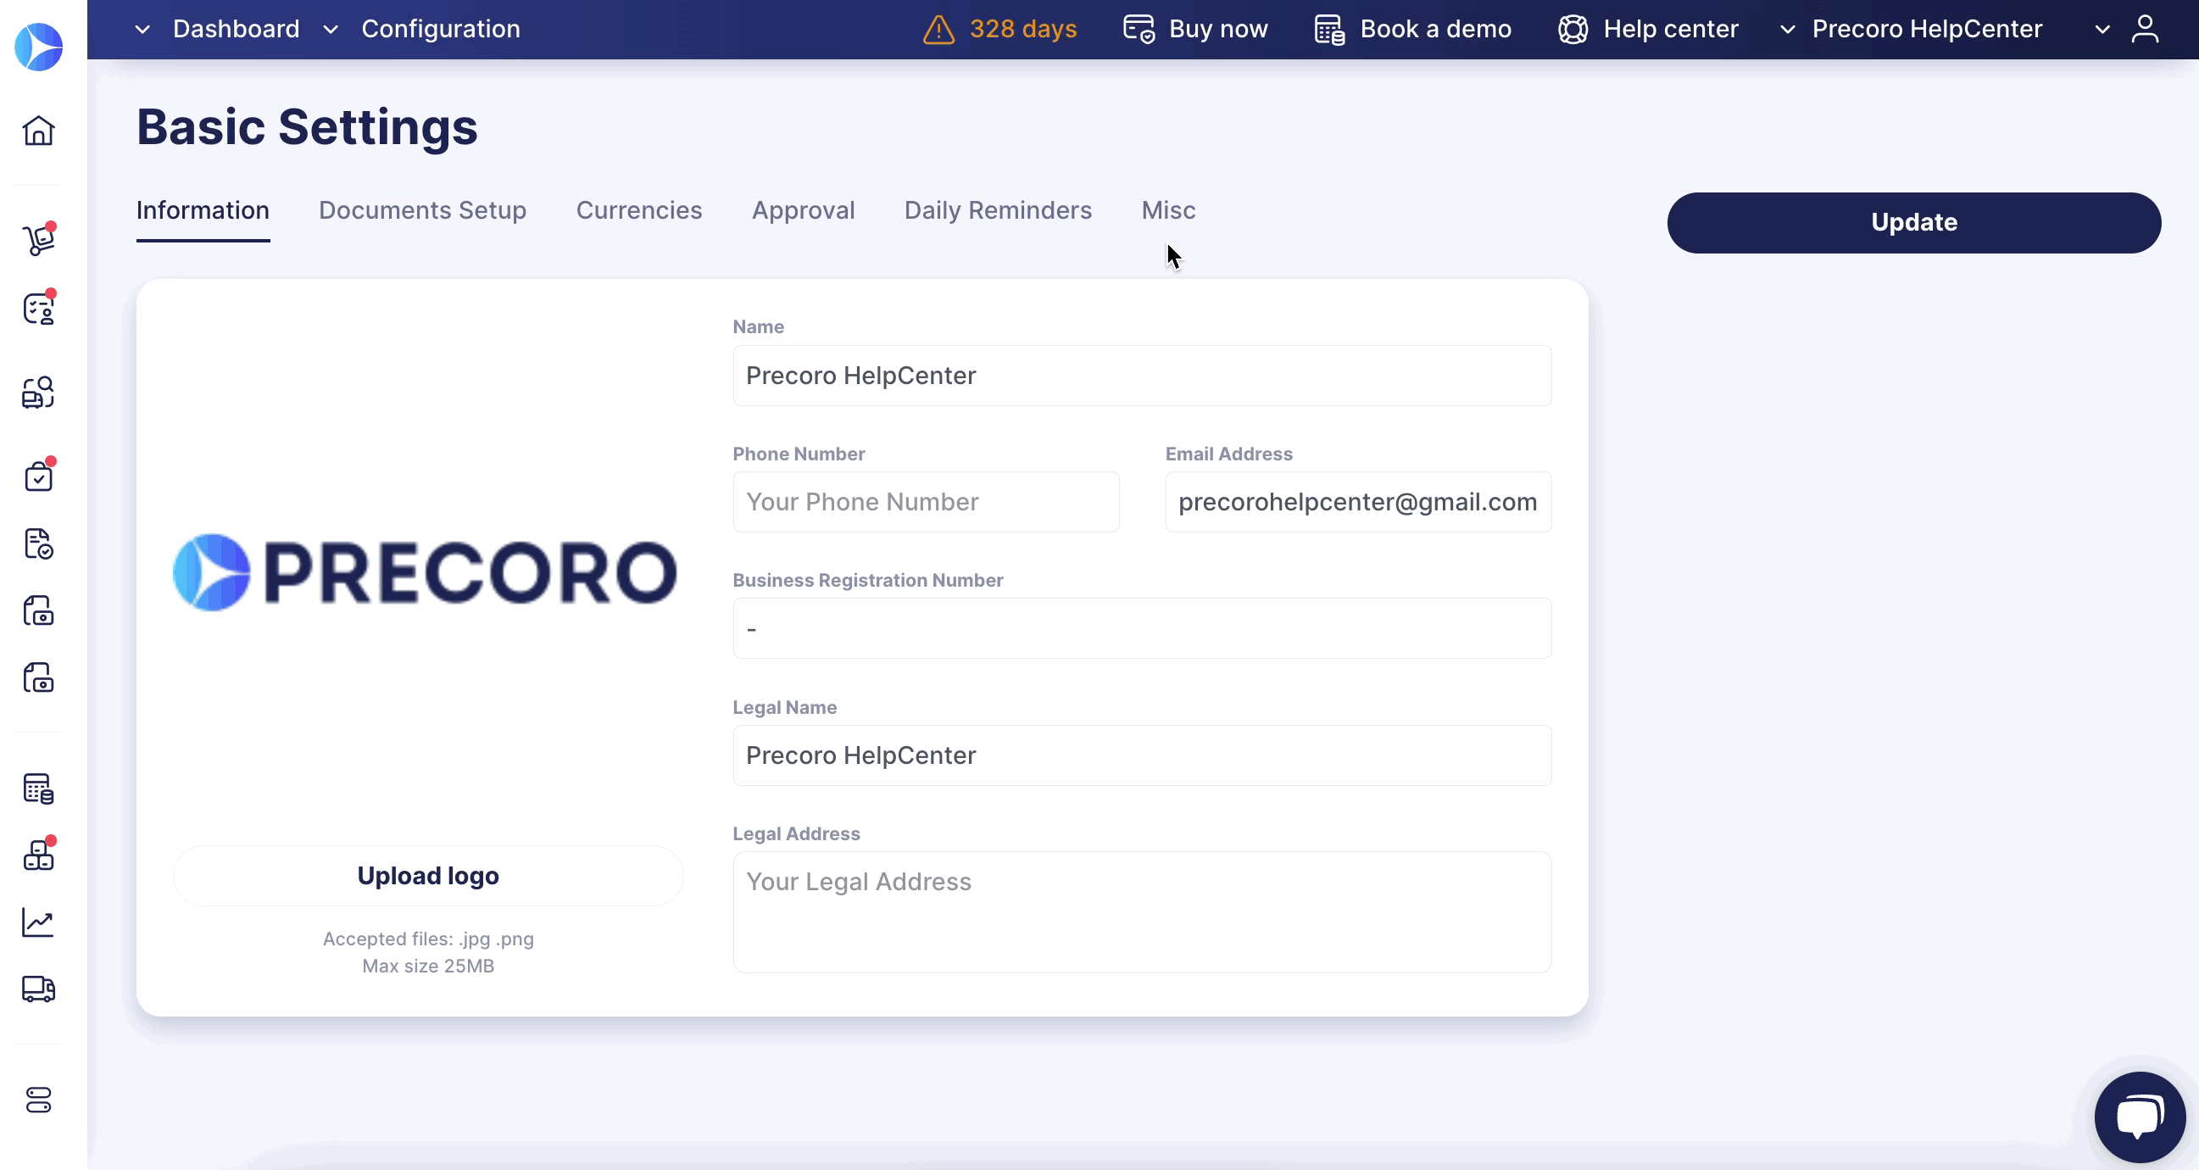Open the delivery truck sidebar icon
The width and height of the screenshot is (2199, 1170).
pos(38,989)
